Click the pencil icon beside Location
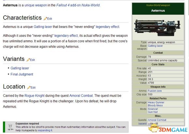Screen dimensions: 189x134 [x=29, y=87]
